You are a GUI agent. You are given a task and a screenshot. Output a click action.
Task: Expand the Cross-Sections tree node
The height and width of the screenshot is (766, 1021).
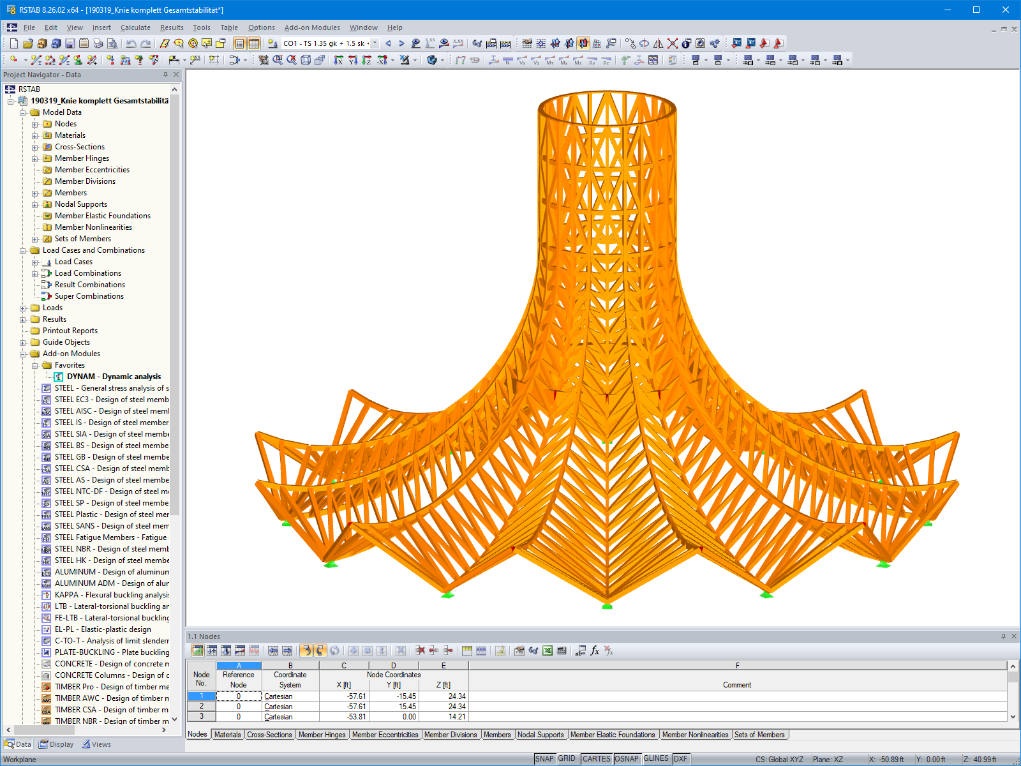tap(35, 147)
